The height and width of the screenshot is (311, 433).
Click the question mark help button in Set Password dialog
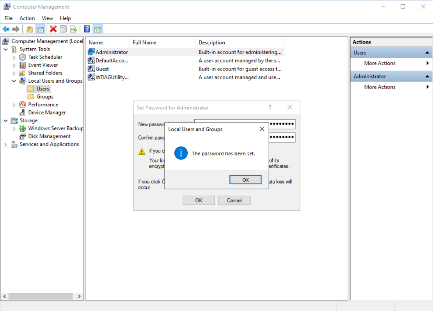pos(270,107)
